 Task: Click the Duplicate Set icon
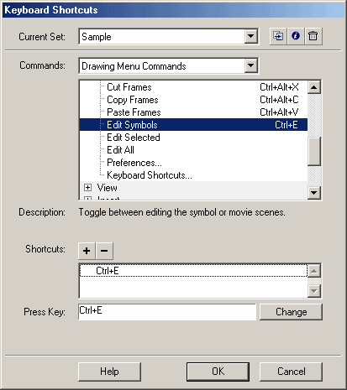tap(278, 36)
